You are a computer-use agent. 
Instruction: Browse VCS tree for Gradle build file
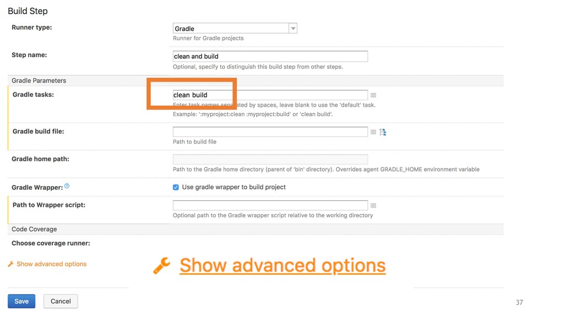(383, 132)
